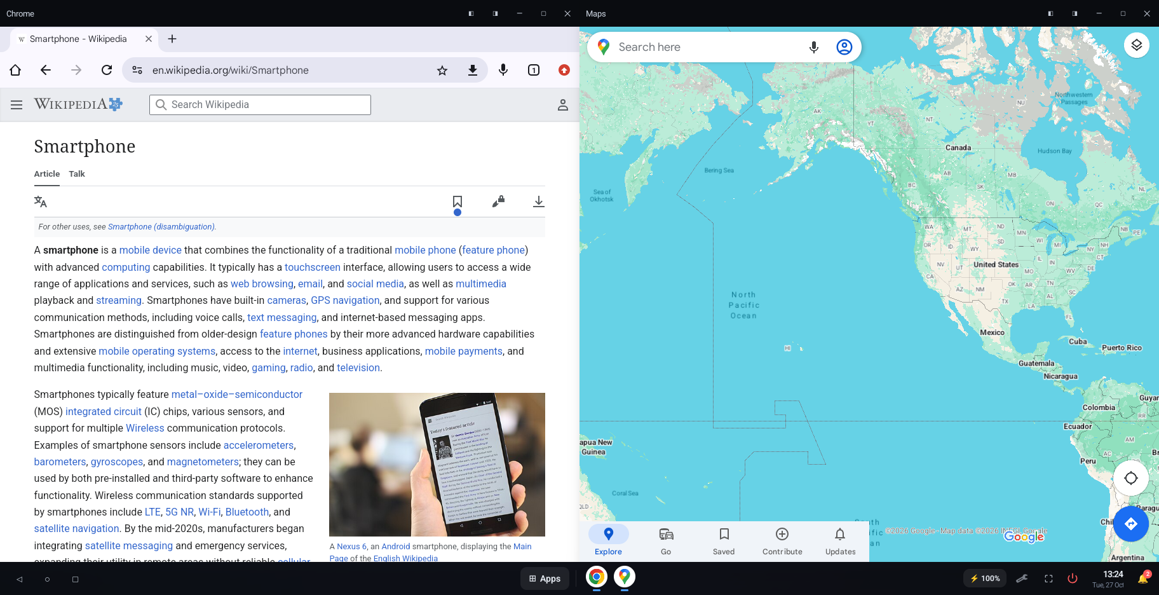
Task: Open the notifications bell in system tray
Action: (1143, 578)
